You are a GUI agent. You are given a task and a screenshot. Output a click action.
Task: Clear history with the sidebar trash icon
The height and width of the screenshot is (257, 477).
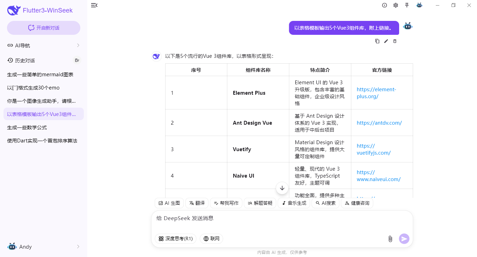pos(77,60)
